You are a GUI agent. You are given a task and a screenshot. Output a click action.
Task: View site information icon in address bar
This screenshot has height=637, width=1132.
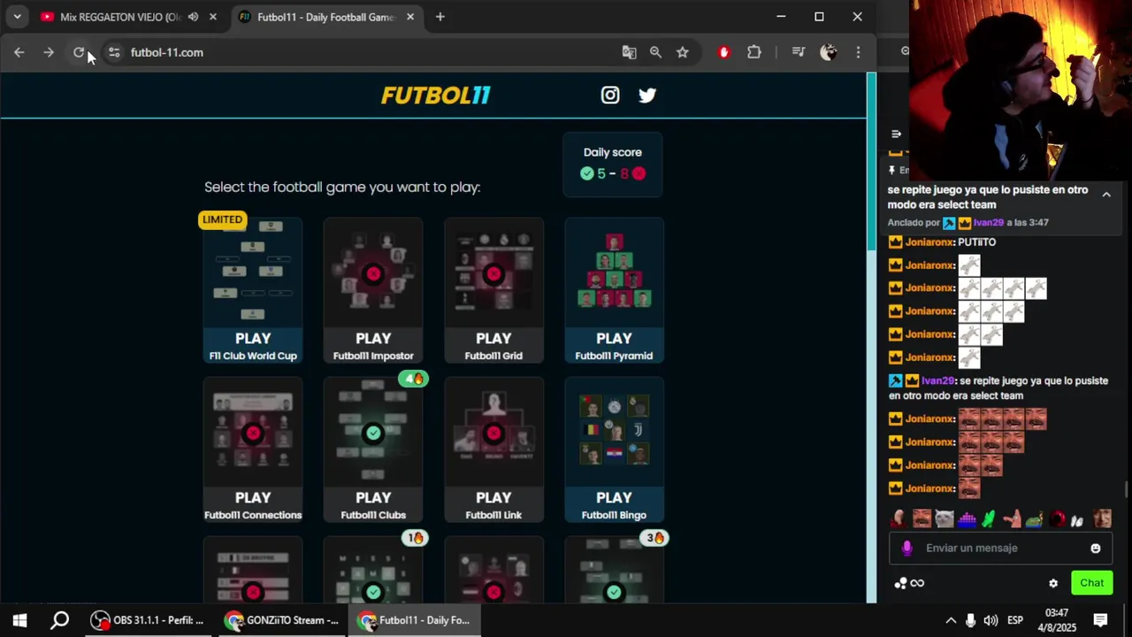[114, 52]
